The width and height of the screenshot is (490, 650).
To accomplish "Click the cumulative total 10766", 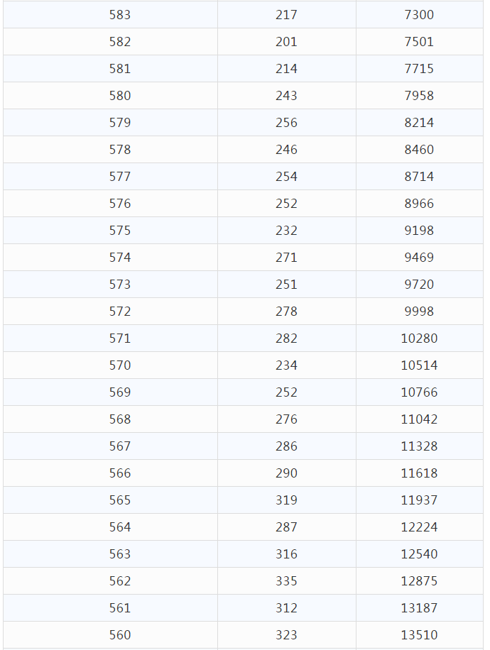I will [x=419, y=392].
